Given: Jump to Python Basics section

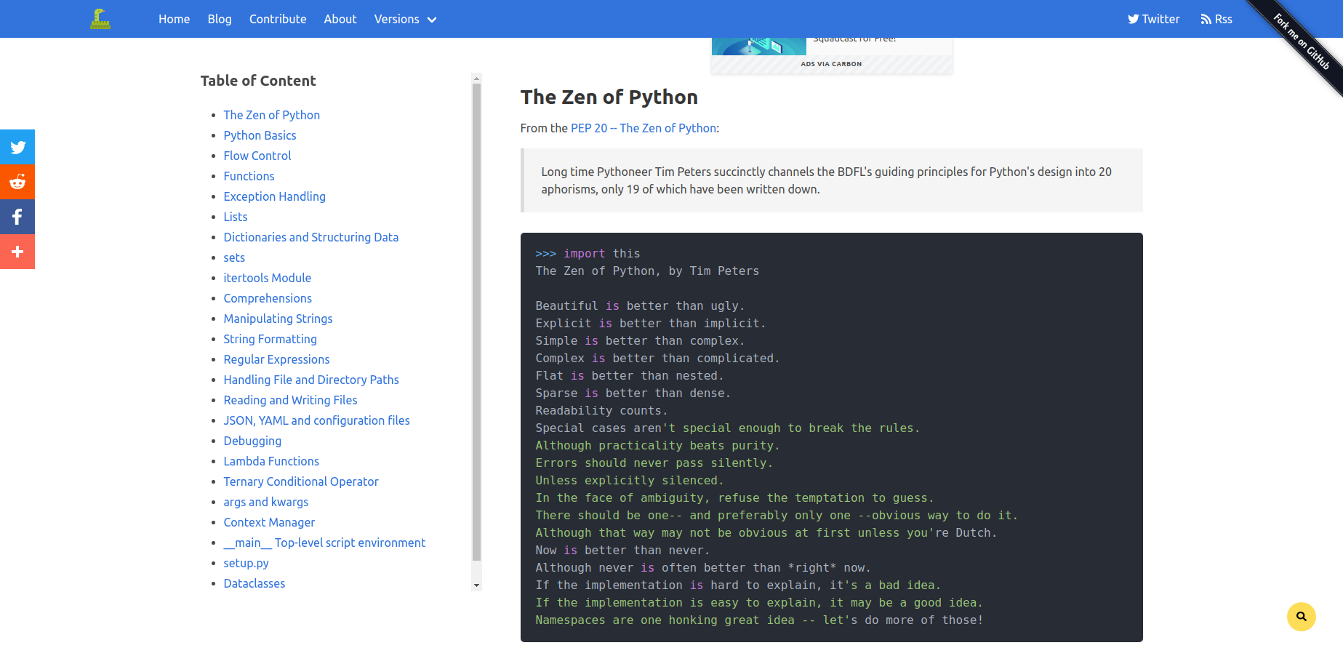Looking at the screenshot, I should click(x=260, y=135).
